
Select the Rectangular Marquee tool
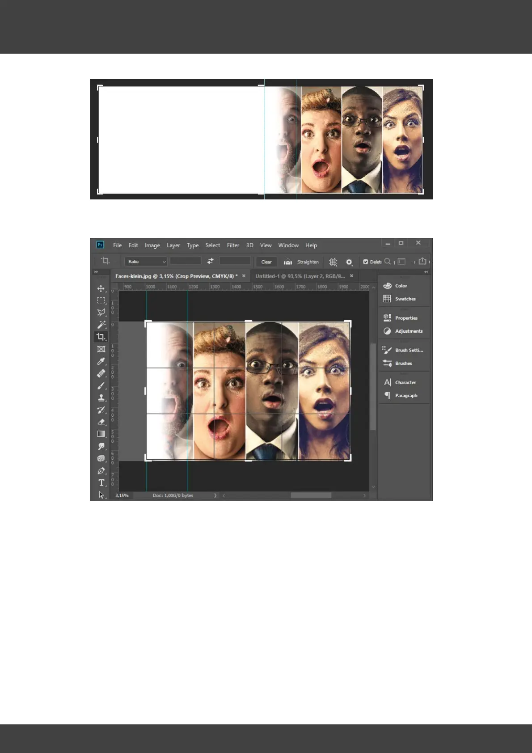point(101,300)
